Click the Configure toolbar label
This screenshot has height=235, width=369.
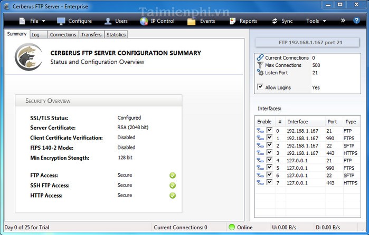pyautogui.click(x=80, y=21)
